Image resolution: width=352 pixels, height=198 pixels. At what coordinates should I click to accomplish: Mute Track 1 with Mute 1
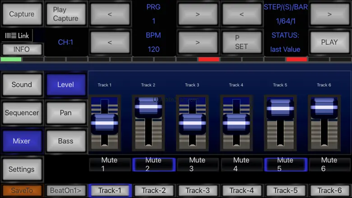(x=109, y=164)
